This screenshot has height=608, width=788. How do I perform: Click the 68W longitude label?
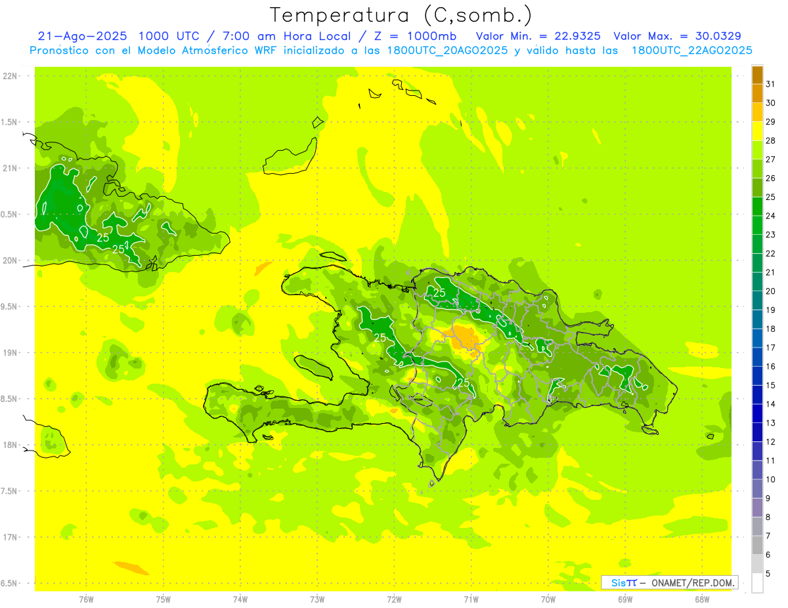click(702, 599)
